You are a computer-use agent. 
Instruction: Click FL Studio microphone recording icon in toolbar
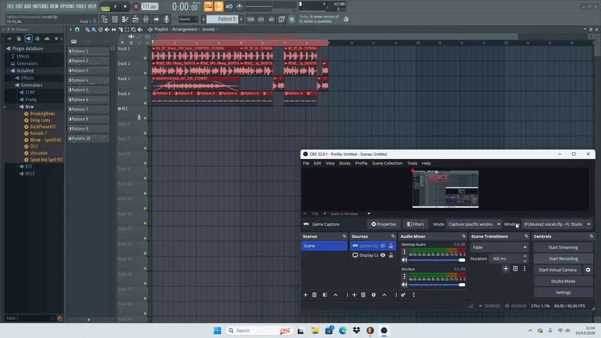(x=166, y=19)
